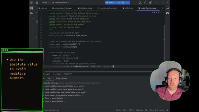Click the CRLF line separator status
The image size is (199, 112).
pos(124,110)
